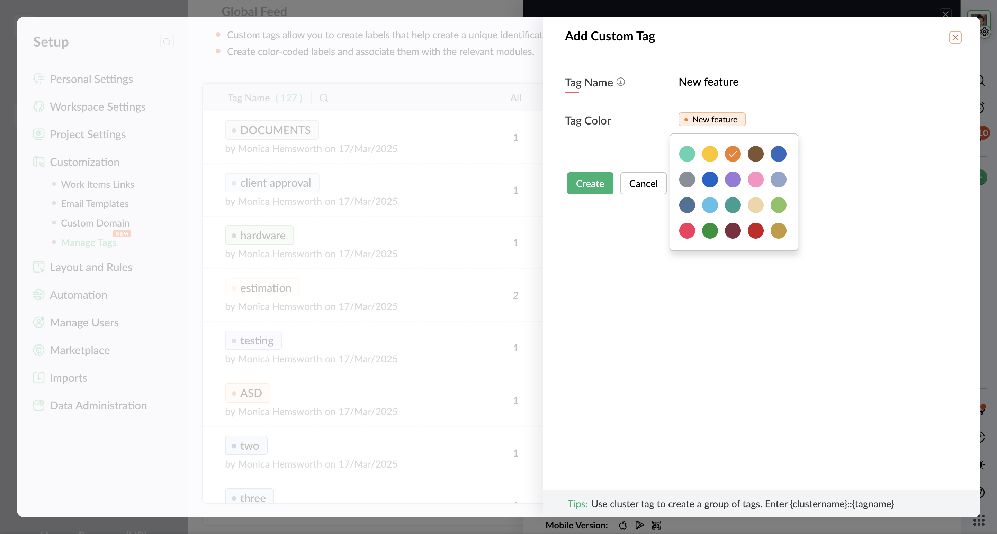
Task: Close the Add Custom Tag panel
Action: click(955, 37)
